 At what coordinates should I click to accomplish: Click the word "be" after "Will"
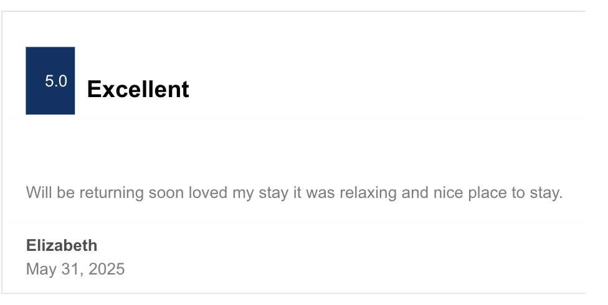click(65, 192)
